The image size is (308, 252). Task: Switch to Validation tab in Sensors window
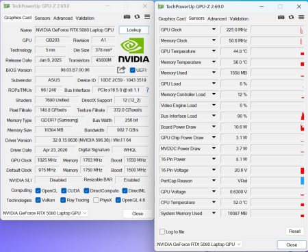click(x=239, y=18)
